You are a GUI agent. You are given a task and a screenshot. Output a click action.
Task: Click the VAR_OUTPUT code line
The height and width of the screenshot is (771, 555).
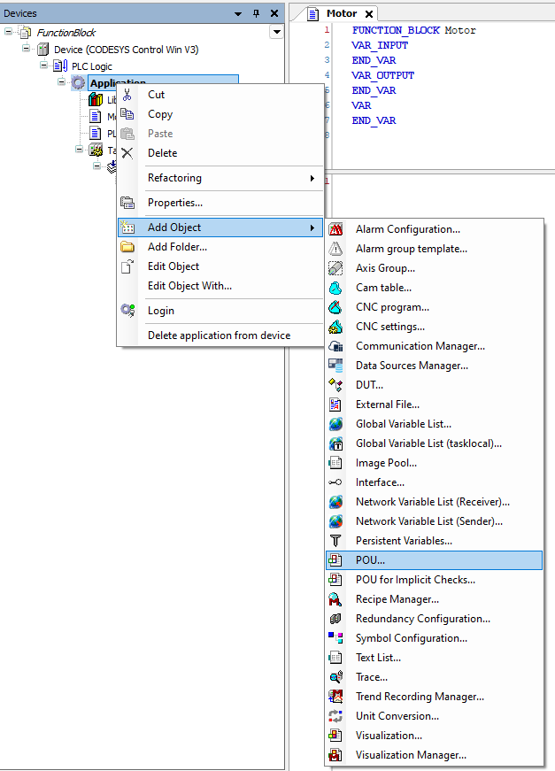click(383, 75)
